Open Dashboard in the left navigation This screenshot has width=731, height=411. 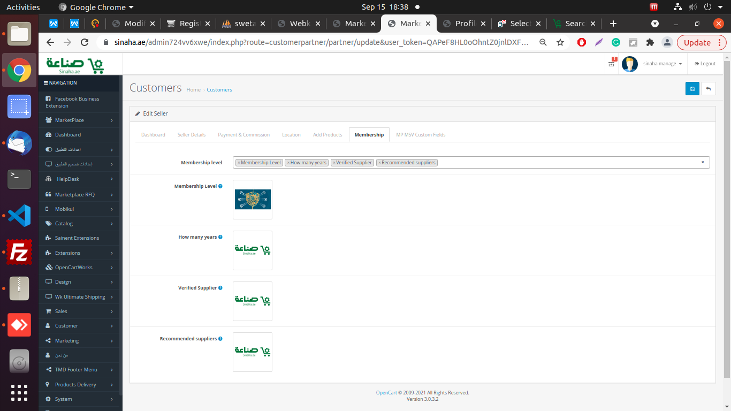79,135
